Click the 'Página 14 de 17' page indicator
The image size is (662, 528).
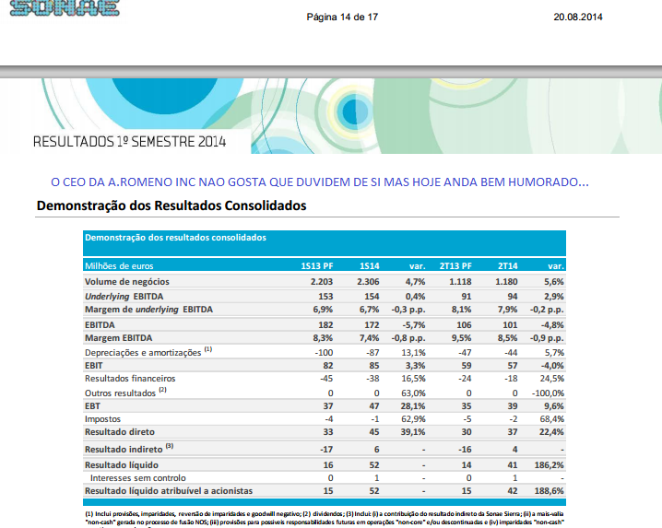[x=342, y=18]
